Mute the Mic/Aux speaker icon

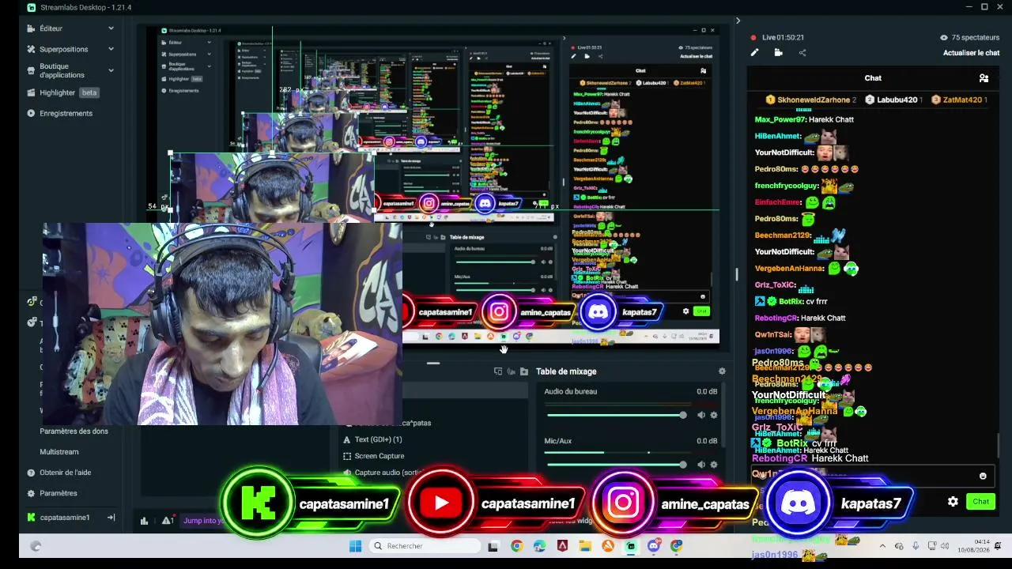(700, 465)
